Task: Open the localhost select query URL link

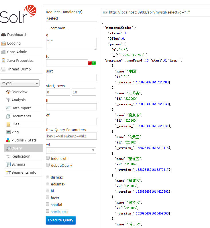Action: point(150,12)
